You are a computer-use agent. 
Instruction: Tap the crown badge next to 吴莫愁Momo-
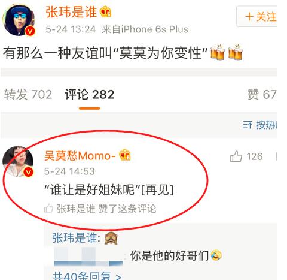(125, 155)
